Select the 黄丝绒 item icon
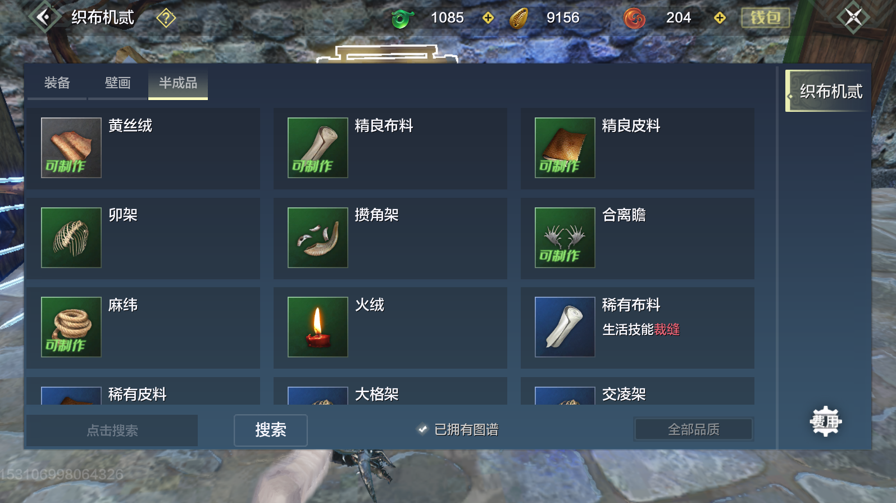The height and width of the screenshot is (503, 896). click(71, 148)
